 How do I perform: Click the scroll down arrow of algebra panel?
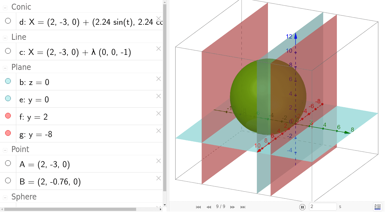click(165, 205)
